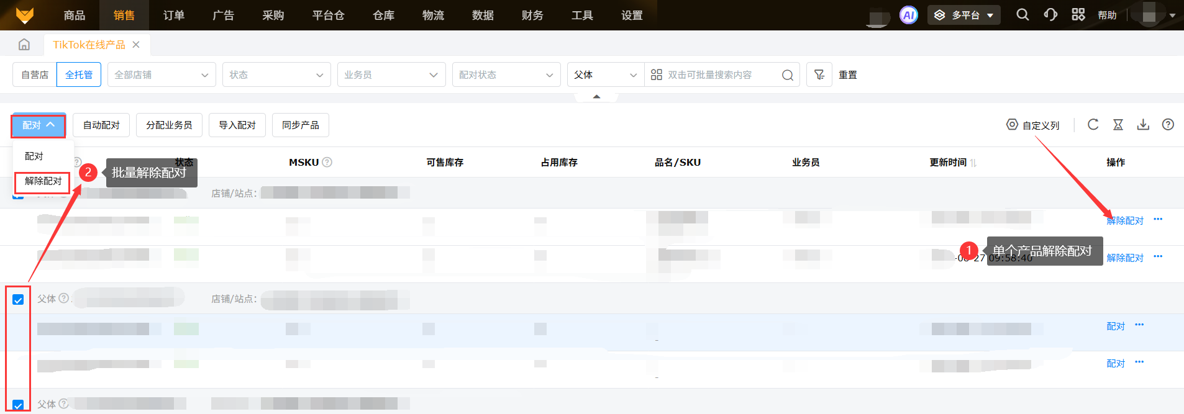
Task: Open the 采购 menu
Action: 273,15
